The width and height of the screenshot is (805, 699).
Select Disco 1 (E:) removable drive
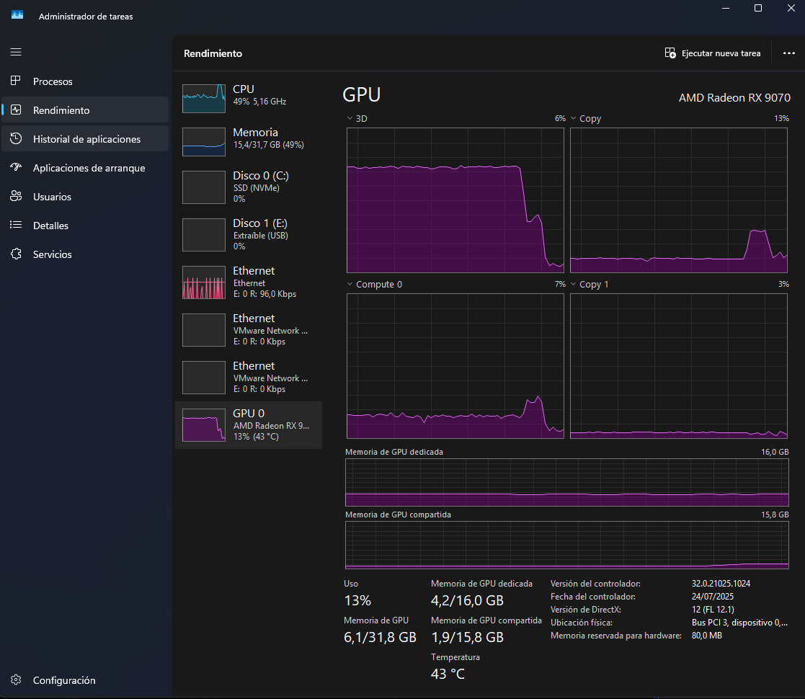click(249, 234)
